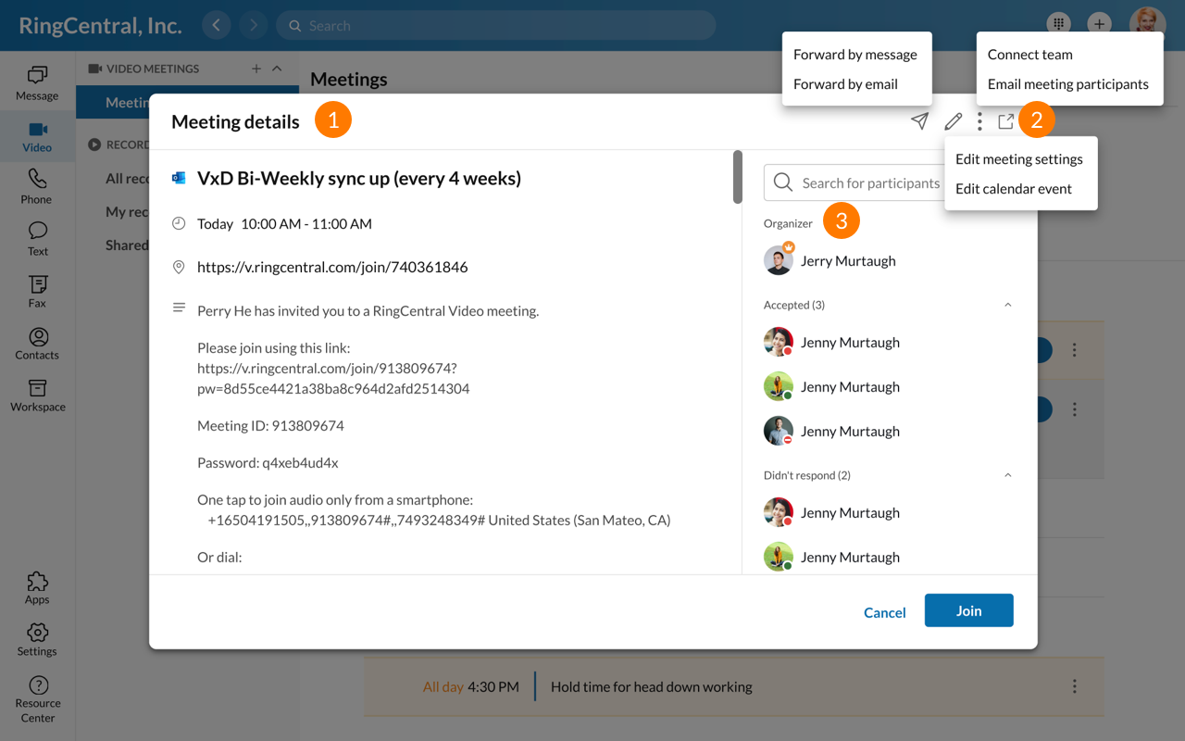Choose Edit meeting settings

click(x=1018, y=159)
